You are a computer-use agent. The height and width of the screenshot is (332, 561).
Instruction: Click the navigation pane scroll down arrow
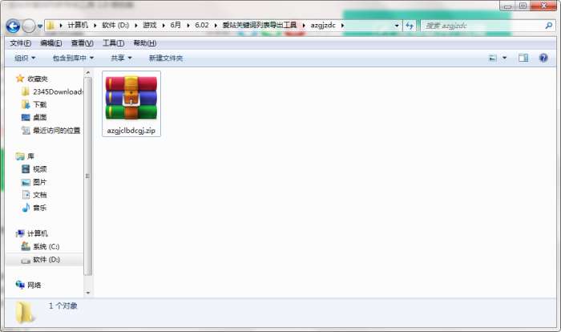tap(88, 293)
